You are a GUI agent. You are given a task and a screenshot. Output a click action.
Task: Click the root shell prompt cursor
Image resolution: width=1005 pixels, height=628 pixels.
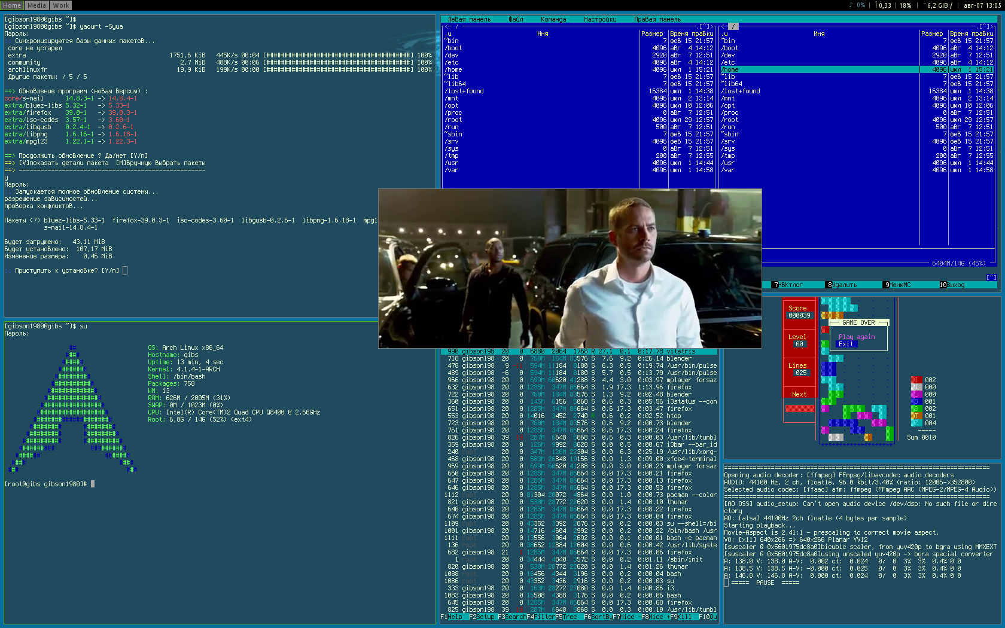(x=93, y=484)
